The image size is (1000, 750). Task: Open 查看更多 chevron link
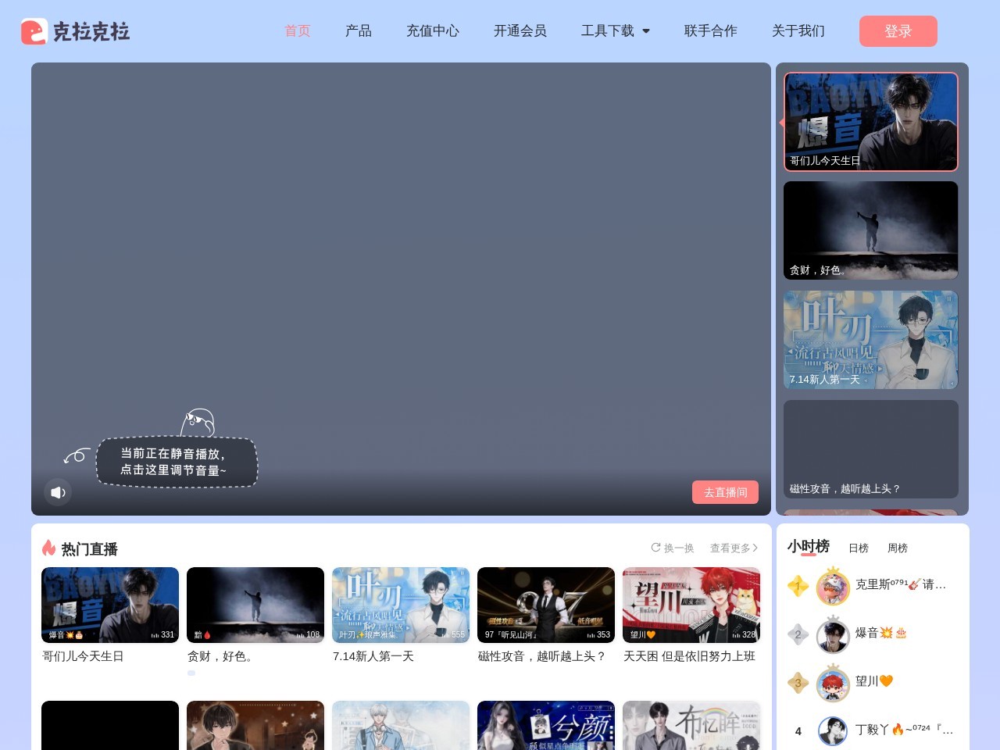(x=734, y=548)
